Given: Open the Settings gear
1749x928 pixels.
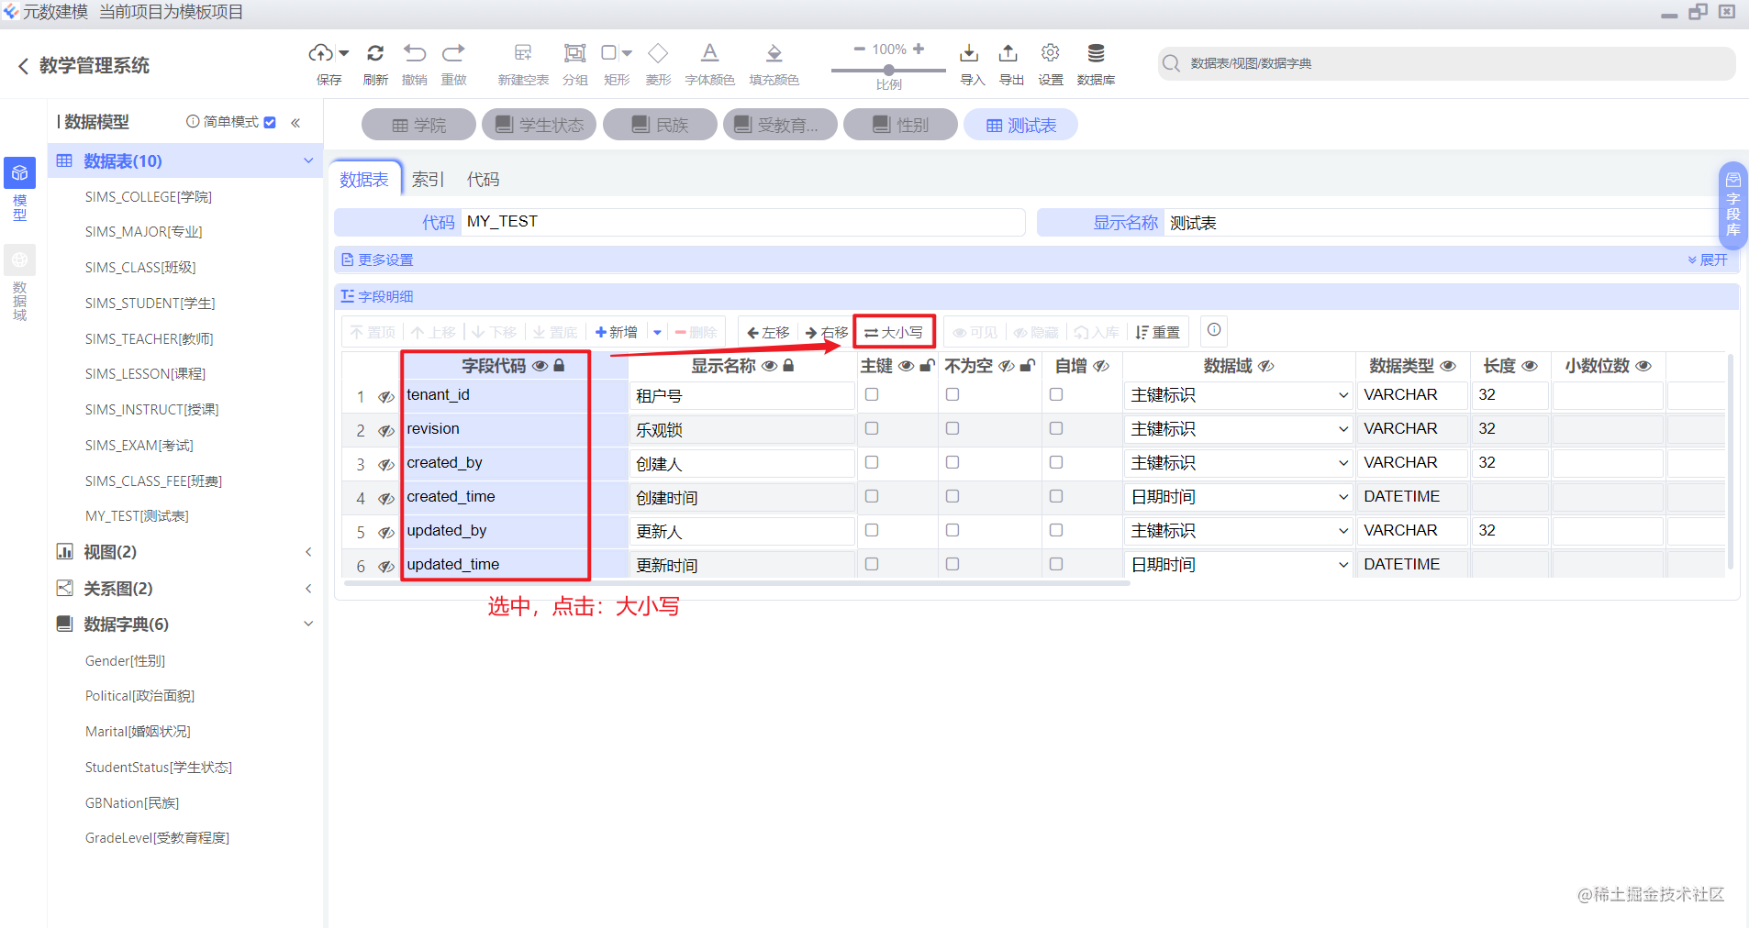Looking at the screenshot, I should coord(1051,53).
